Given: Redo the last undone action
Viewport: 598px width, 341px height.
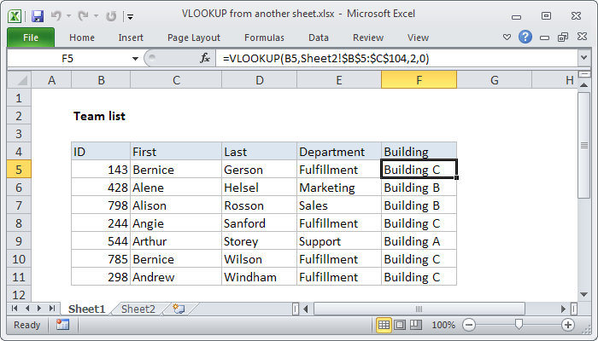Looking at the screenshot, I should pyautogui.click(x=83, y=16).
